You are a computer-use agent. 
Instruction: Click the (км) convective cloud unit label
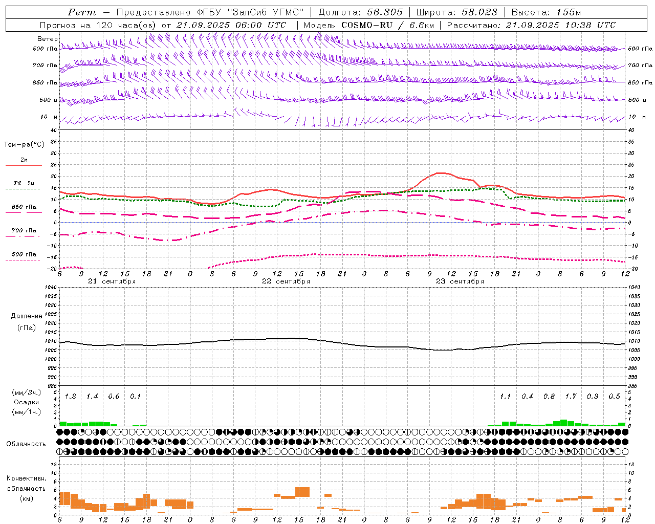coord(27,498)
